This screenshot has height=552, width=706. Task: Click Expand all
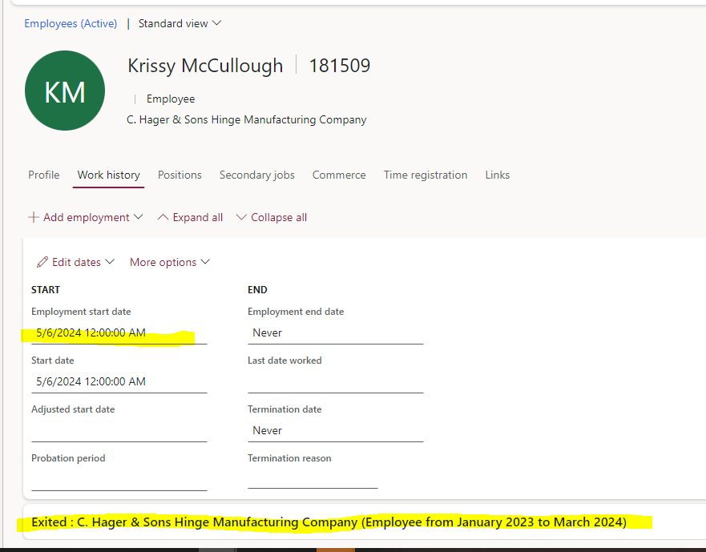tap(190, 217)
